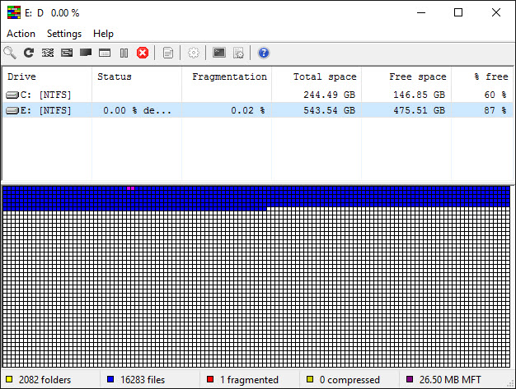Click '1 fragmented' in status bar

pos(249,380)
